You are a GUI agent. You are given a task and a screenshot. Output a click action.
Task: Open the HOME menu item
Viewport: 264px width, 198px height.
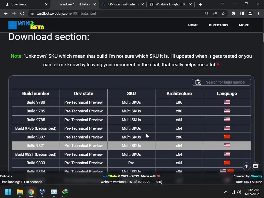point(193,25)
